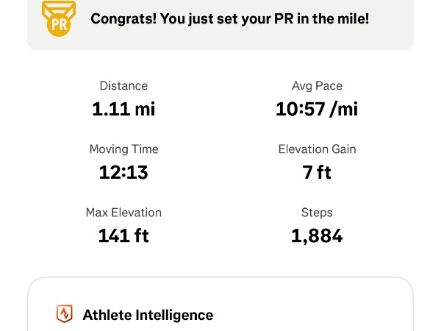Image resolution: width=441 pixels, height=331 pixels.
Task: Click the "PR" letters on the medal
Action: click(59, 24)
